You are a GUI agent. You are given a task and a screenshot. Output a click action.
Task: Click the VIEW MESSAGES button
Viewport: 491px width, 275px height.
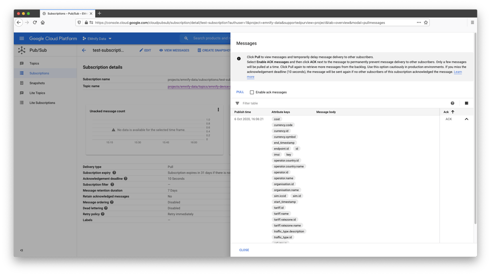(174, 50)
